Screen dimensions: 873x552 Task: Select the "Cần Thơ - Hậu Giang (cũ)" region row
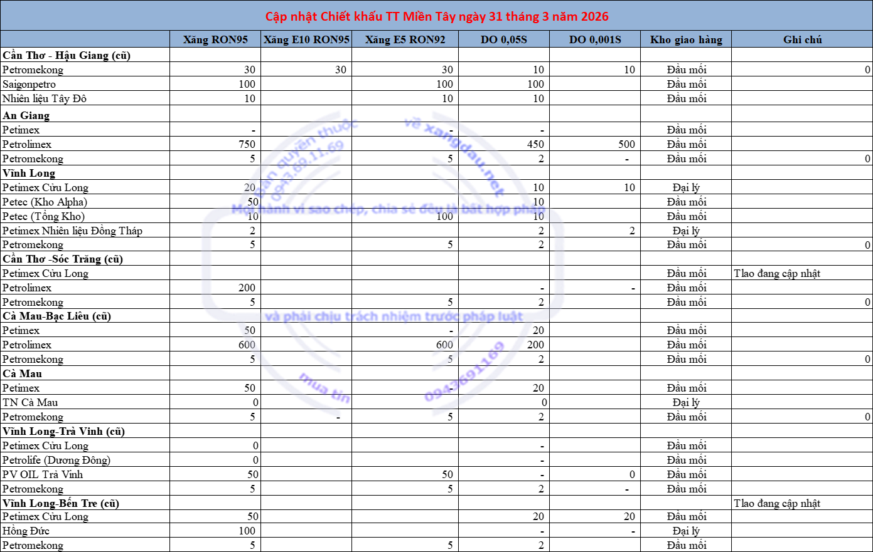67,55
